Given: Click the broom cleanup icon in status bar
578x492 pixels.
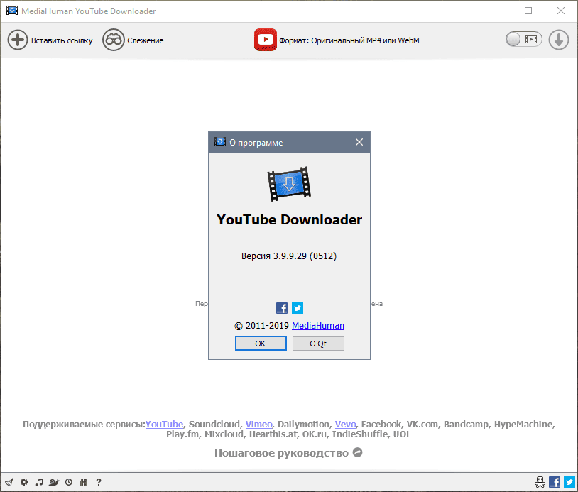Looking at the screenshot, I should (x=9, y=482).
